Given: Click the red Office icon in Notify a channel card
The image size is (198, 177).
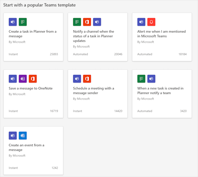Looking at the screenshot, I should coord(87,22).
